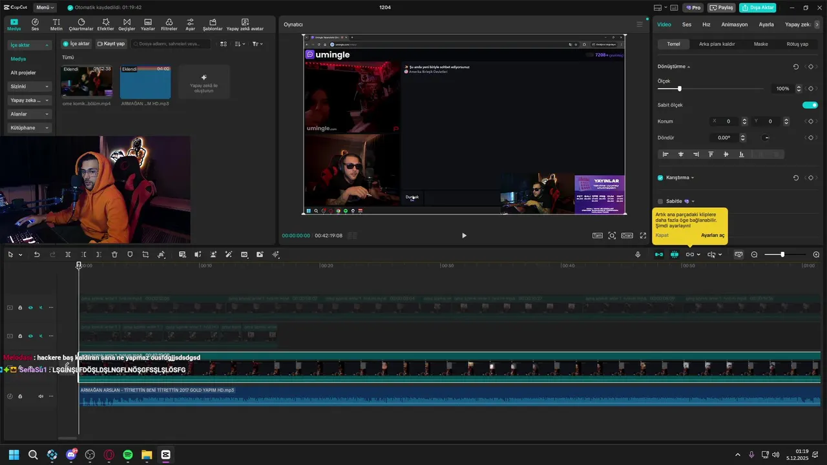The height and width of the screenshot is (465, 827).
Task: Open the Menü dropdown
Action: (x=45, y=8)
